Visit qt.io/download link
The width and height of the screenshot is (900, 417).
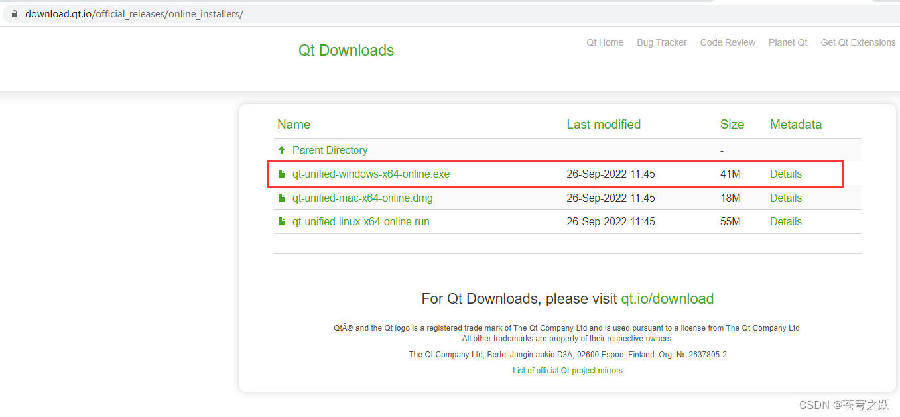click(667, 299)
